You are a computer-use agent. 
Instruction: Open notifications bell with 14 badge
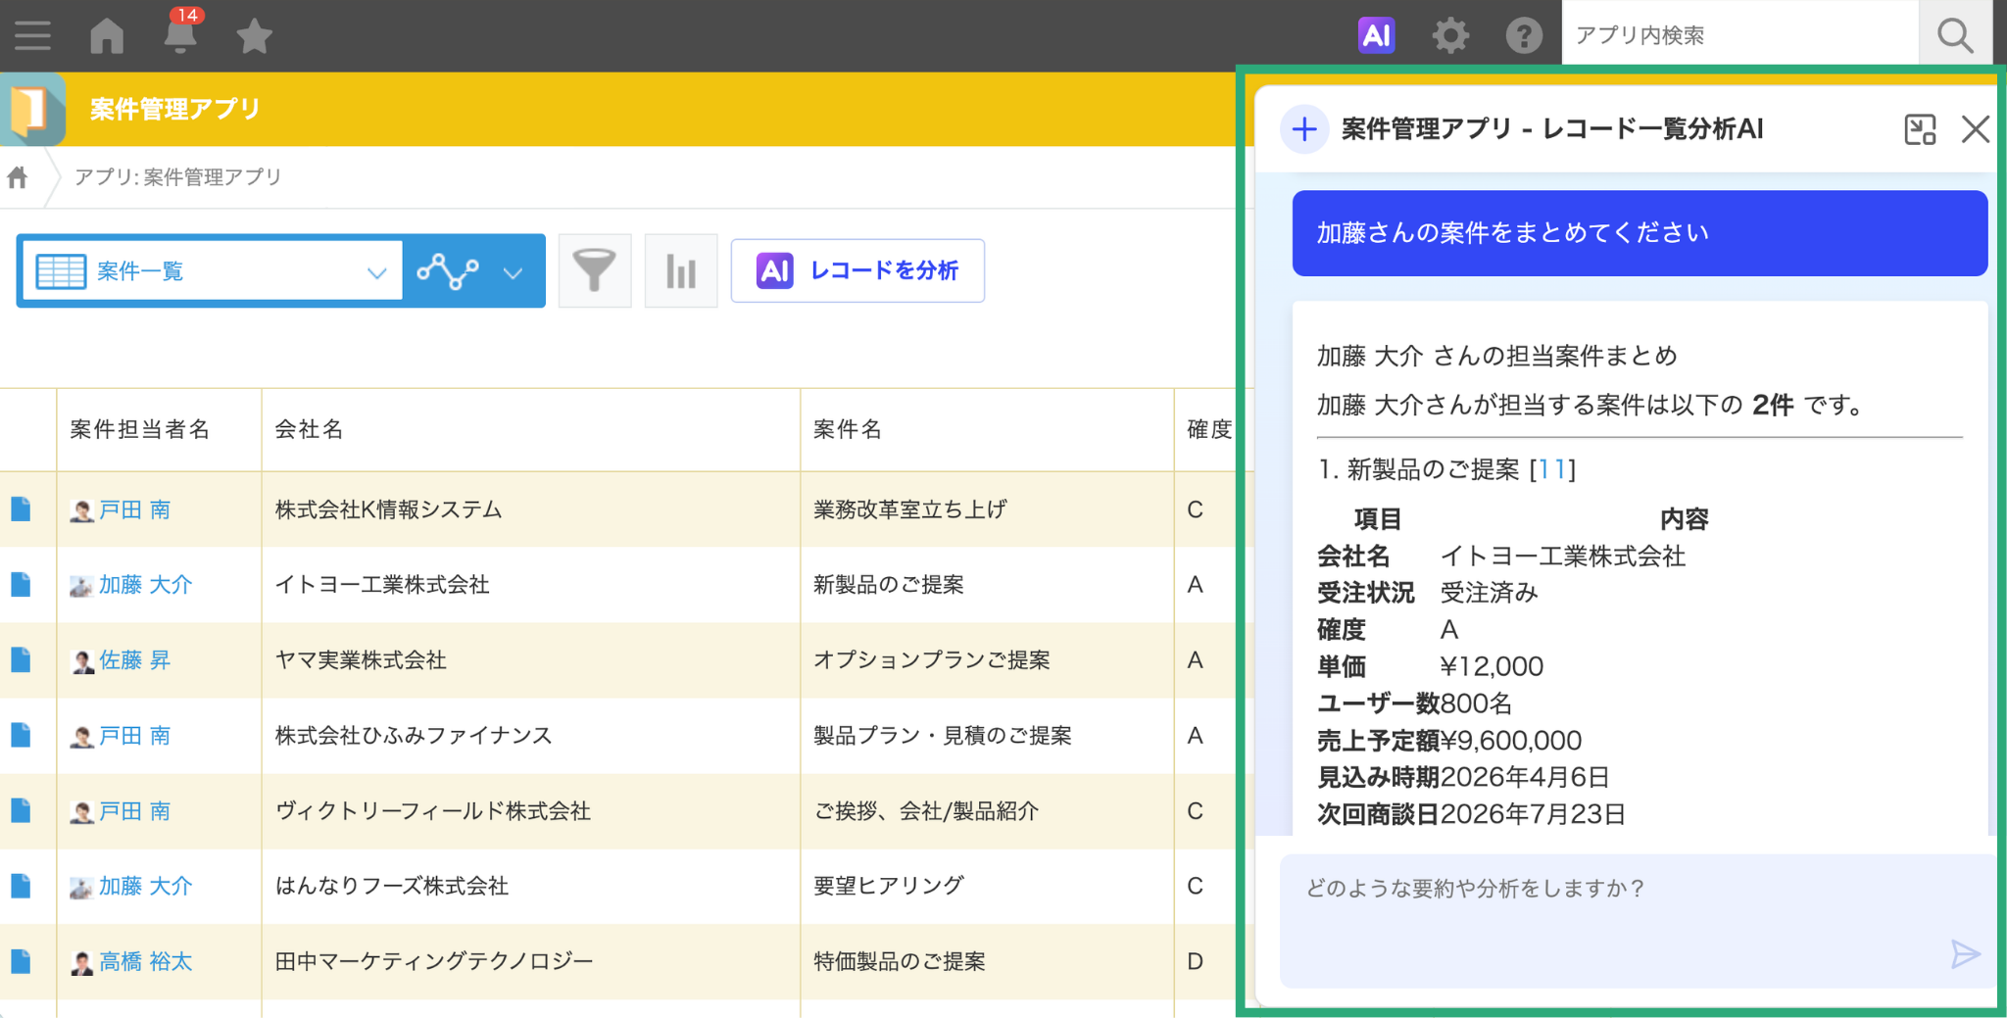pyautogui.click(x=180, y=32)
